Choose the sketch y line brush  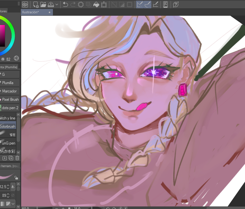pyautogui.click(x=8, y=118)
